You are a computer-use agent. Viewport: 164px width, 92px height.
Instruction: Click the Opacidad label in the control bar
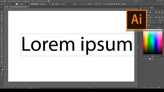(42, 4)
